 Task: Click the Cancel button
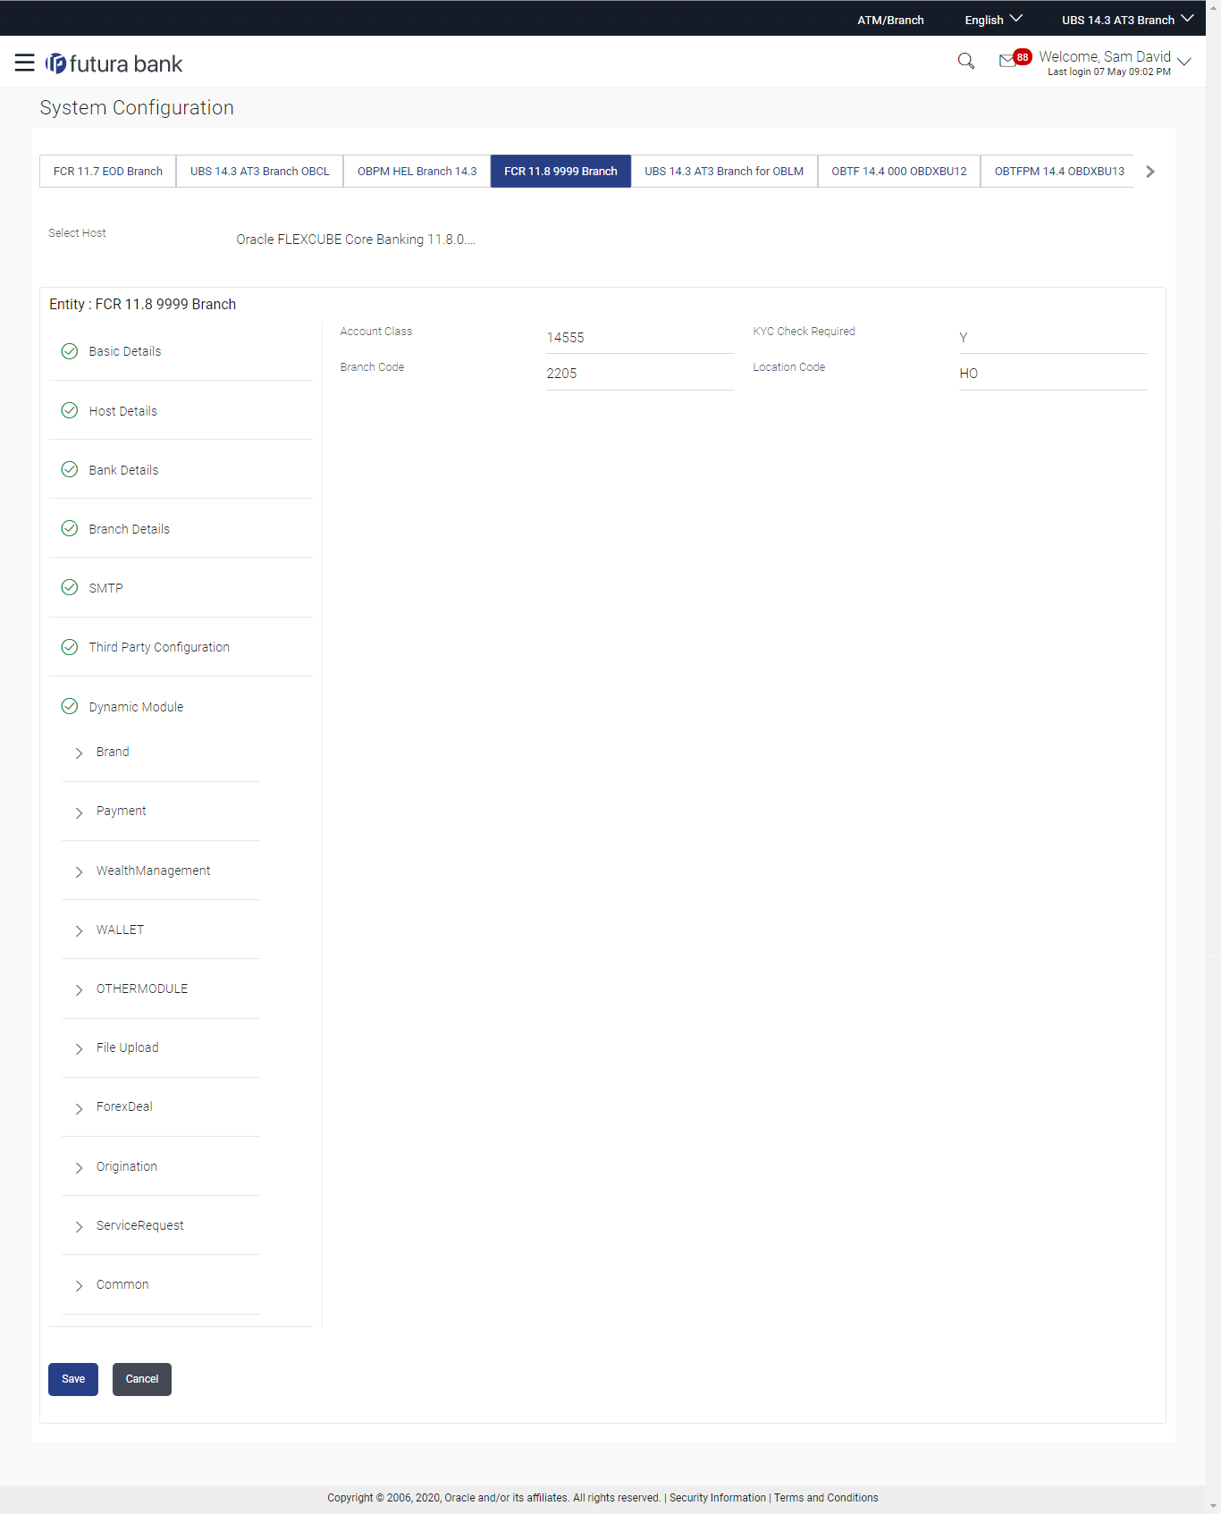[142, 1379]
